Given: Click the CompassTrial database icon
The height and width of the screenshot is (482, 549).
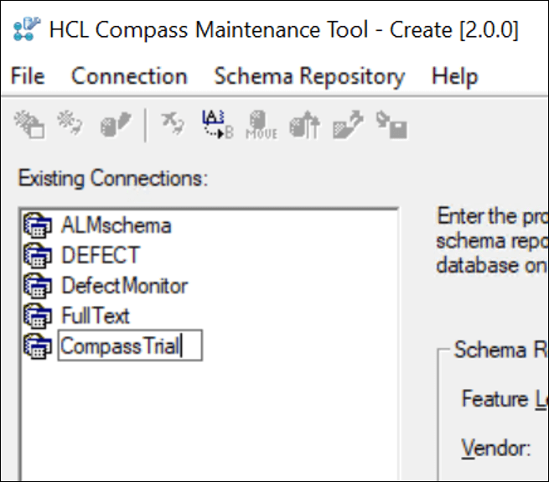Looking at the screenshot, I should click(x=38, y=346).
